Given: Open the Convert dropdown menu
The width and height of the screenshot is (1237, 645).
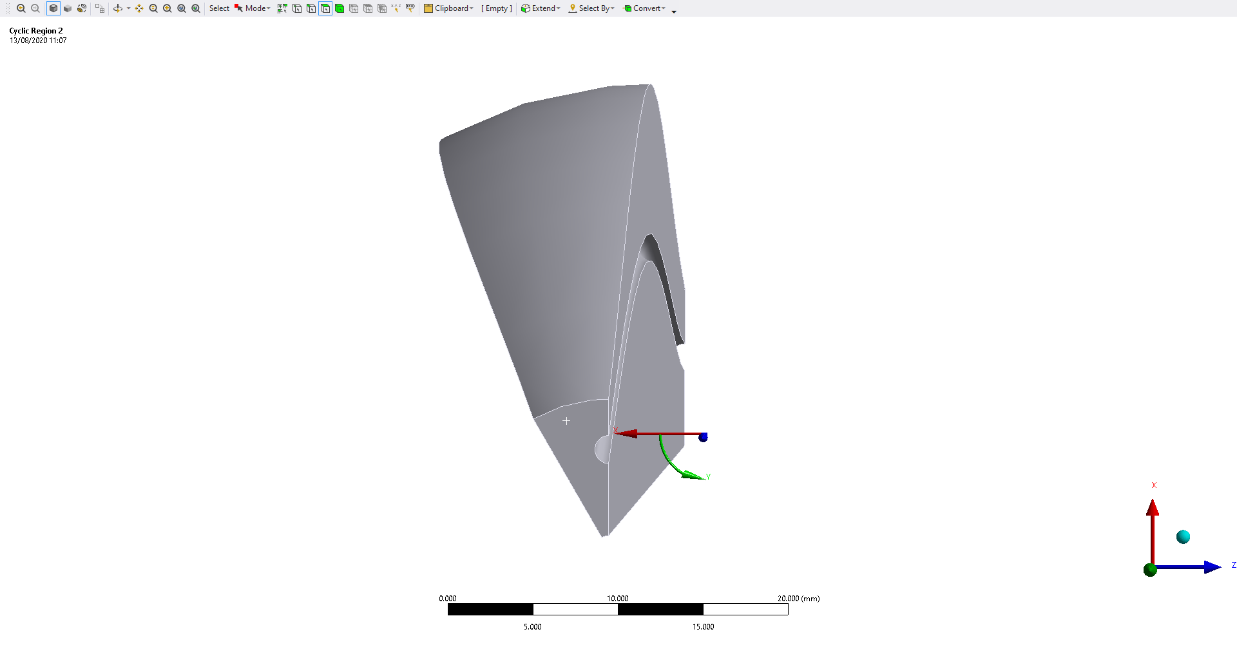Looking at the screenshot, I should click(x=644, y=8).
